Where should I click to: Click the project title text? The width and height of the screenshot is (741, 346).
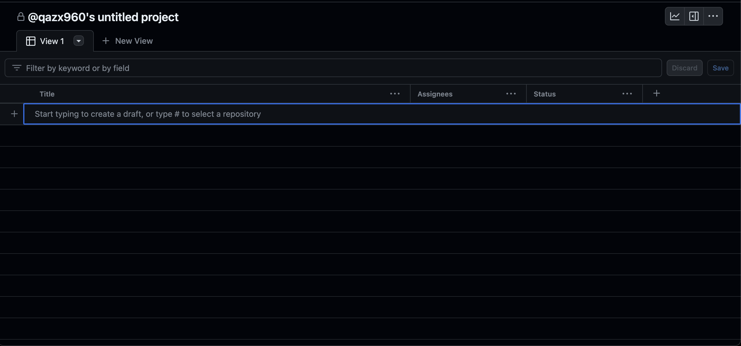[x=103, y=17]
